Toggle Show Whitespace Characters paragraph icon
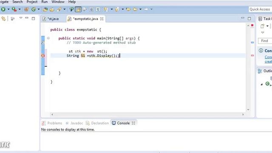The width and height of the screenshot is (272, 153). pos(98,9)
